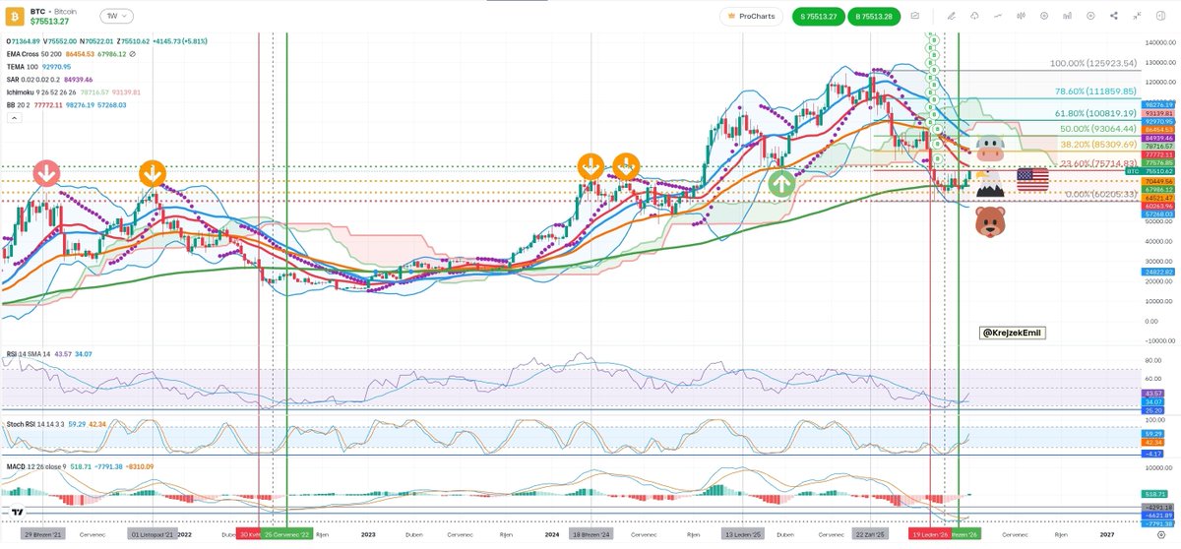
Task: Click the candlestick chart style icon
Action: [1022, 16]
